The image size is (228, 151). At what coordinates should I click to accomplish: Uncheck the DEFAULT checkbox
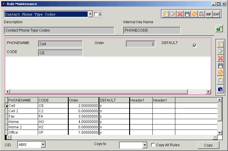point(195,46)
